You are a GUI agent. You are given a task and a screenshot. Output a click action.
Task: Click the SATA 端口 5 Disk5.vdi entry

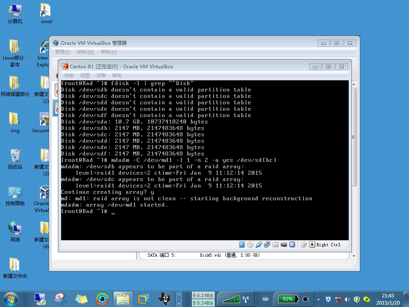point(203,255)
